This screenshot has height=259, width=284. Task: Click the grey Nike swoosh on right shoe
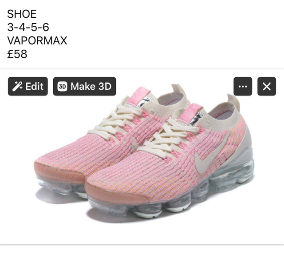211,154
